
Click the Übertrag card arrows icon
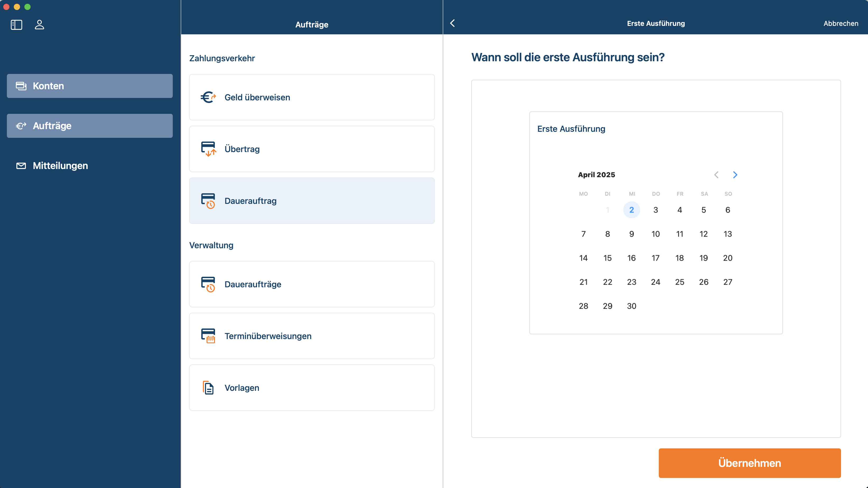coord(208,149)
